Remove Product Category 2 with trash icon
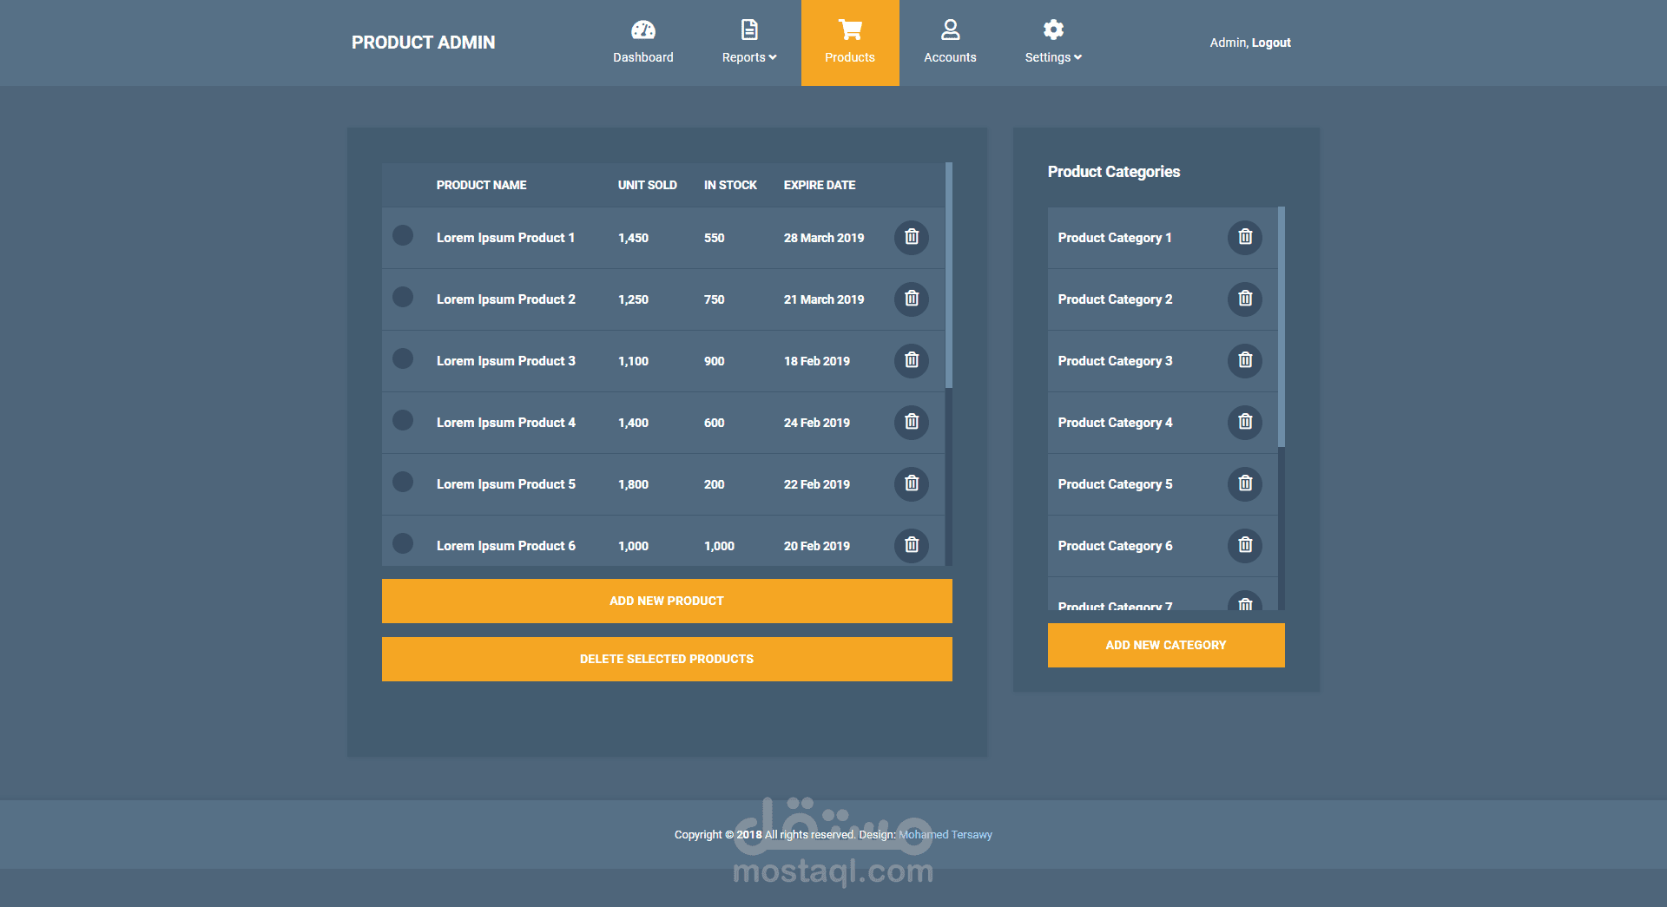Image resolution: width=1667 pixels, height=907 pixels. tap(1245, 299)
